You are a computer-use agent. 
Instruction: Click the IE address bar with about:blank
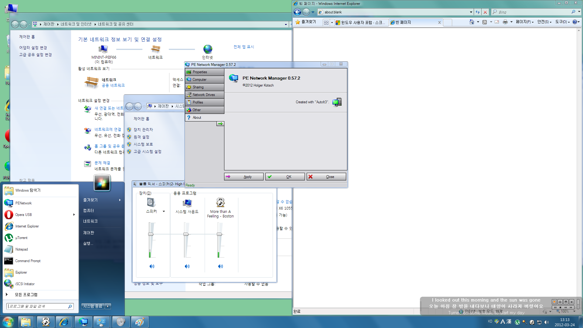point(393,12)
